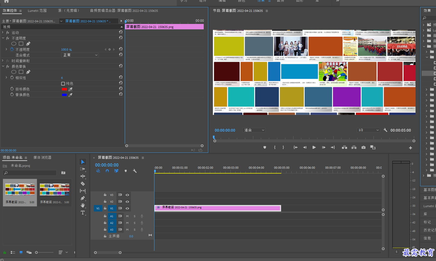Open the Program monitor settings wrench
The image size is (436, 261).
point(385,130)
